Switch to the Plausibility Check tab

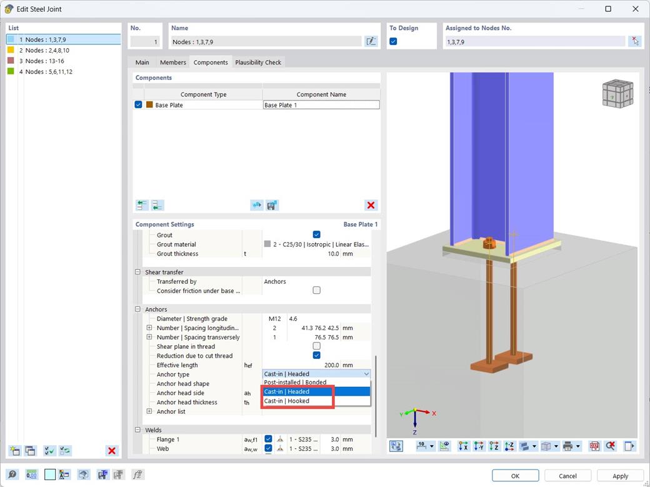pyautogui.click(x=258, y=63)
